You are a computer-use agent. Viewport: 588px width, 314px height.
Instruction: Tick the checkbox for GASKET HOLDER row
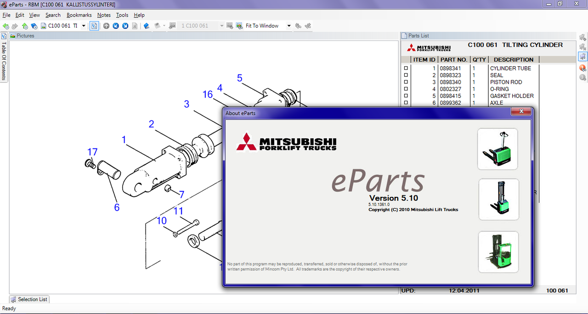point(406,96)
